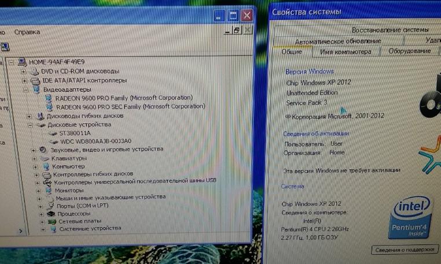Viewport: 441px width, 264px height.
Task: Select the HOME-94AF4F49E9 computer name
Action: [x=57, y=62]
